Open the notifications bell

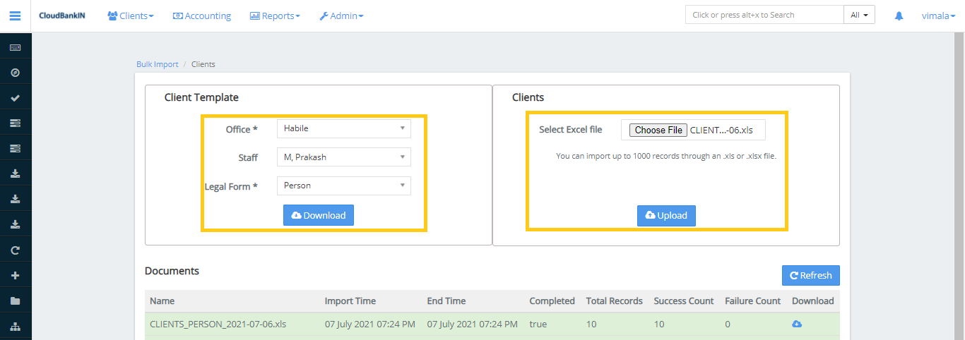[899, 16]
